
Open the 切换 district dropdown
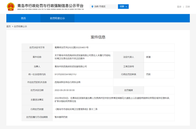pos(123,7)
